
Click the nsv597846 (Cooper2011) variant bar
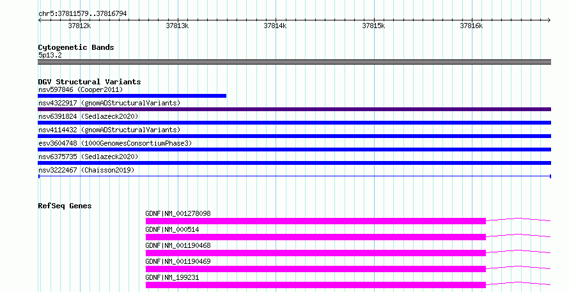click(x=132, y=96)
